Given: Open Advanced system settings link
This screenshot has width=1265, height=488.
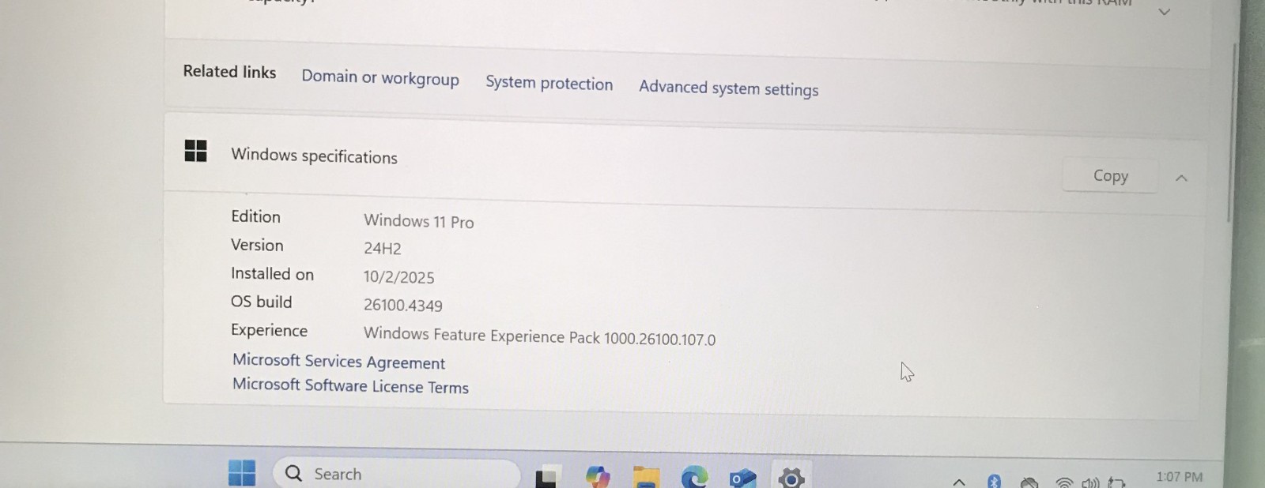Looking at the screenshot, I should [728, 88].
